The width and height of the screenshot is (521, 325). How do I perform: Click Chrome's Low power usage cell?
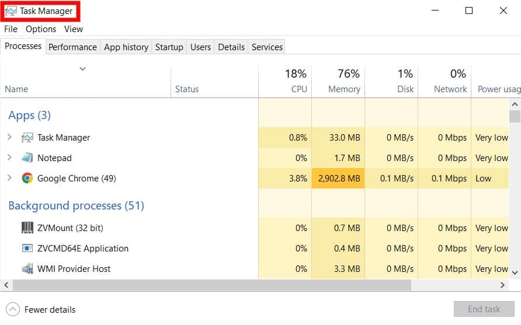490,179
